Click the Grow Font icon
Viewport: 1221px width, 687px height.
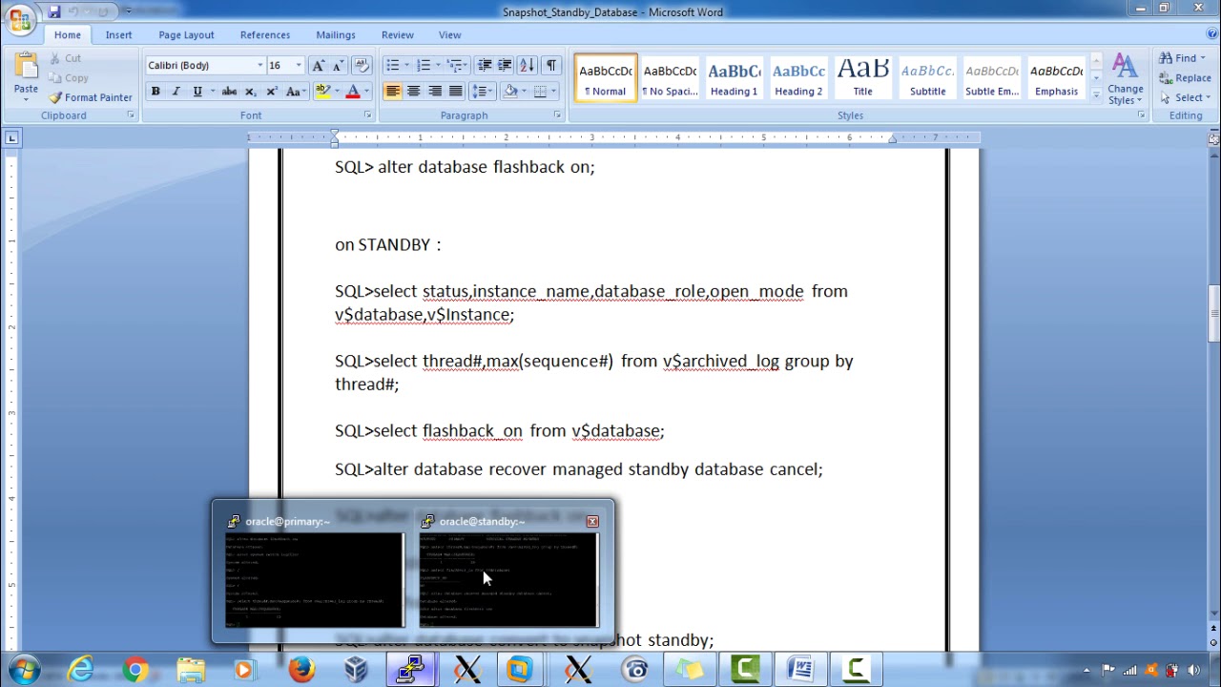point(318,65)
